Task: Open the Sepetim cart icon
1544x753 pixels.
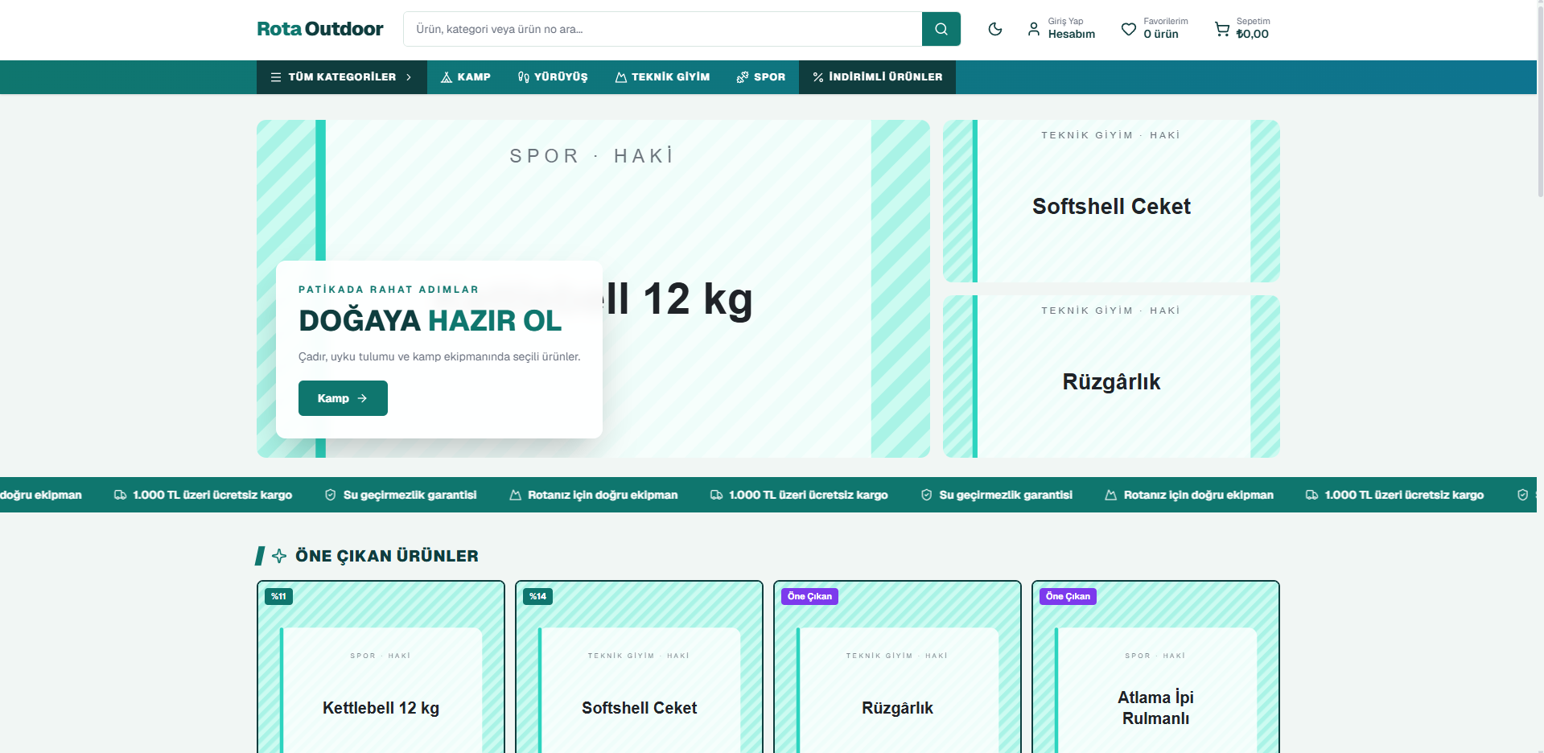Action: 1222,29
